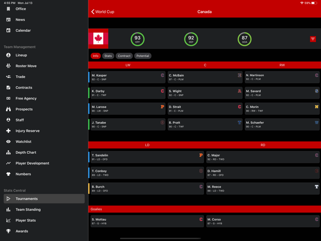Select goalie M. Corso card
321x241 pixels.
click(x=263, y=221)
